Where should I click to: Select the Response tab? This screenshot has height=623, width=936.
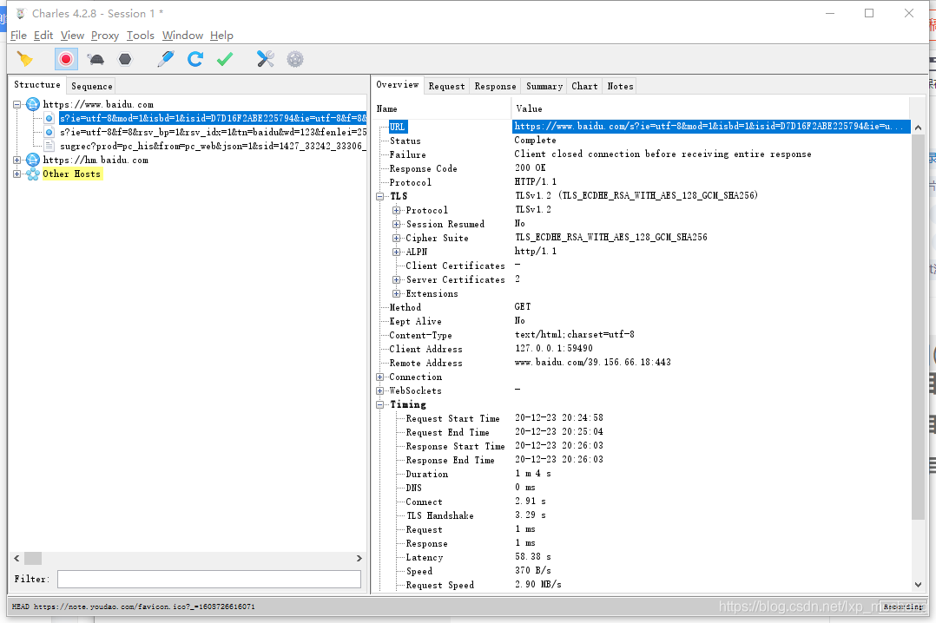[496, 86]
